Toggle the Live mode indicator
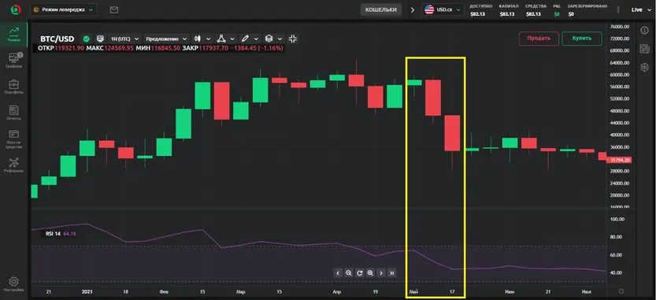Screen dimensions: 656x300 pos(639,9)
